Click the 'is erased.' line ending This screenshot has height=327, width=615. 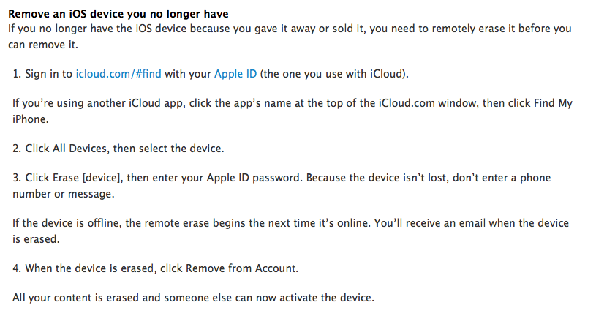(x=36, y=239)
